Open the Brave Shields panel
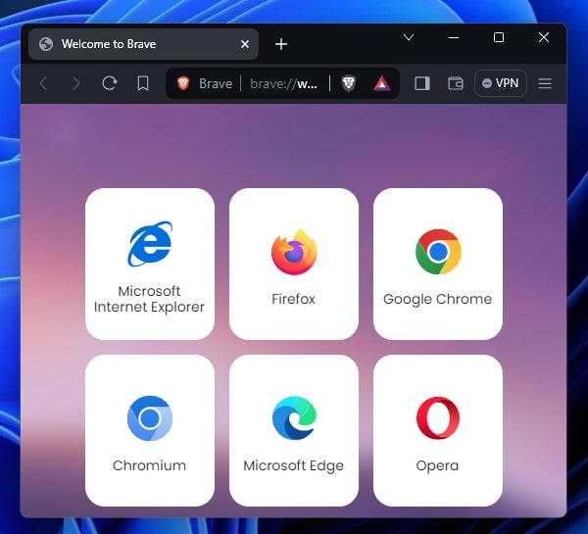The width and height of the screenshot is (588, 534). [348, 83]
